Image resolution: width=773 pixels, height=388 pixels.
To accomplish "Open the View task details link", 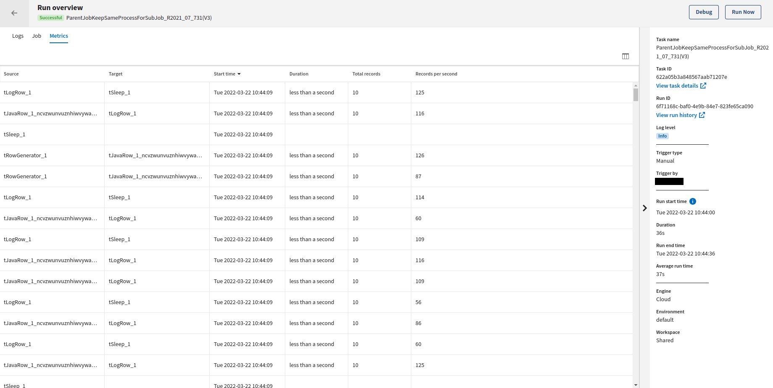I will [677, 86].
